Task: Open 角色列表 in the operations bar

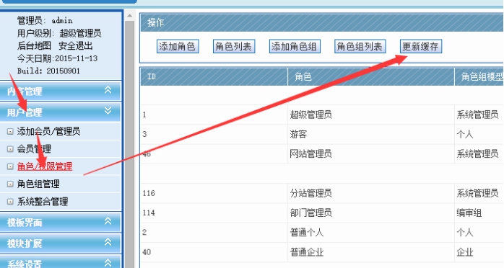Action: point(234,47)
